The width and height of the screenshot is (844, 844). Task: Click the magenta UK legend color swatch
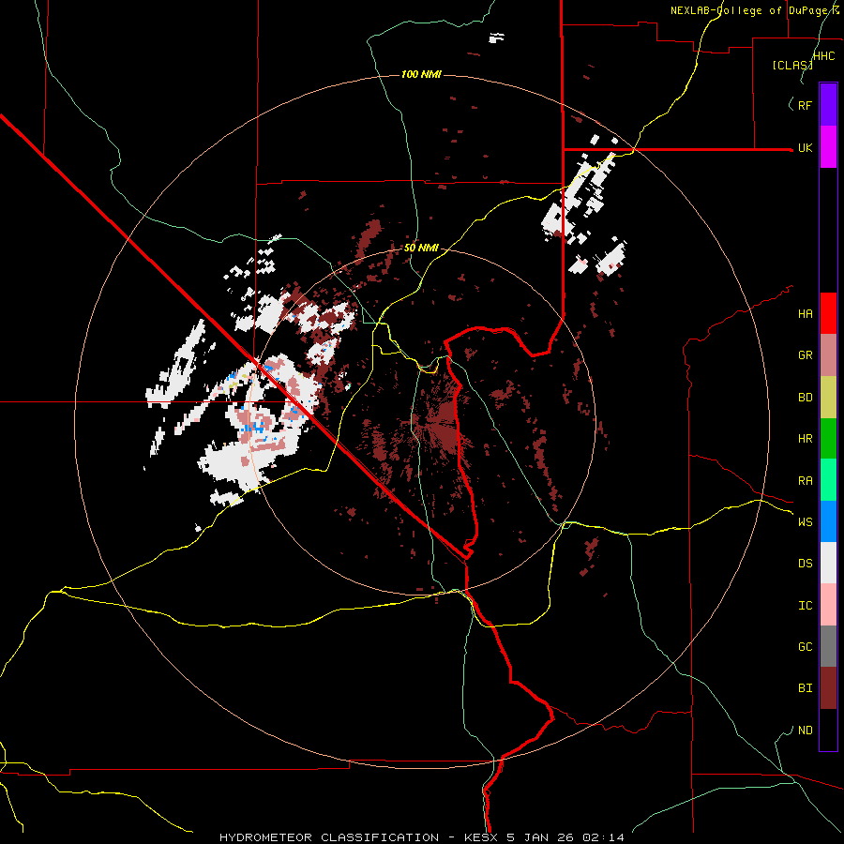click(828, 147)
